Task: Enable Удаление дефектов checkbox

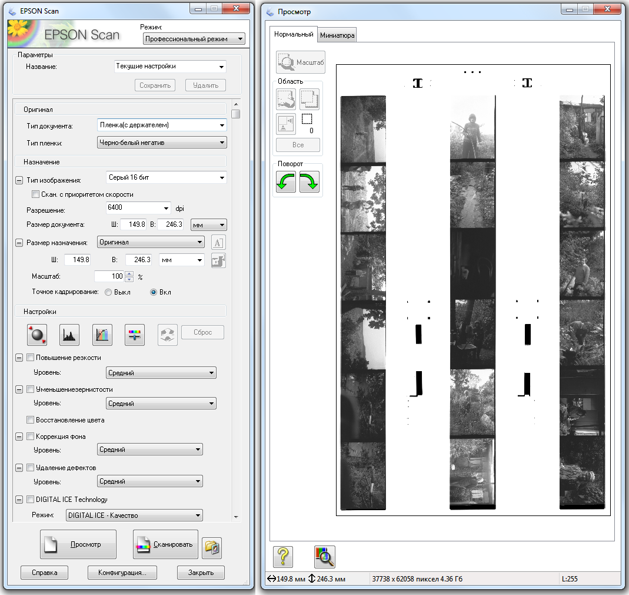Action: pos(30,467)
